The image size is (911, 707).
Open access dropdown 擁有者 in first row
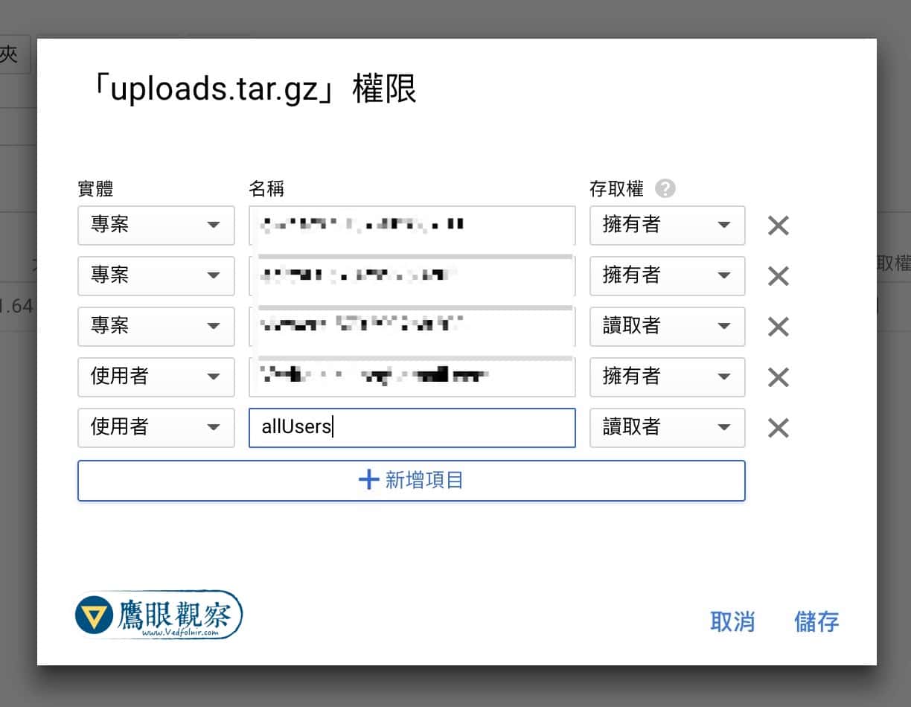(668, 225)
